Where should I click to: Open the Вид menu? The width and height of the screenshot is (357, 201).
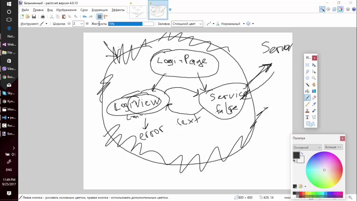click(50, 10)
